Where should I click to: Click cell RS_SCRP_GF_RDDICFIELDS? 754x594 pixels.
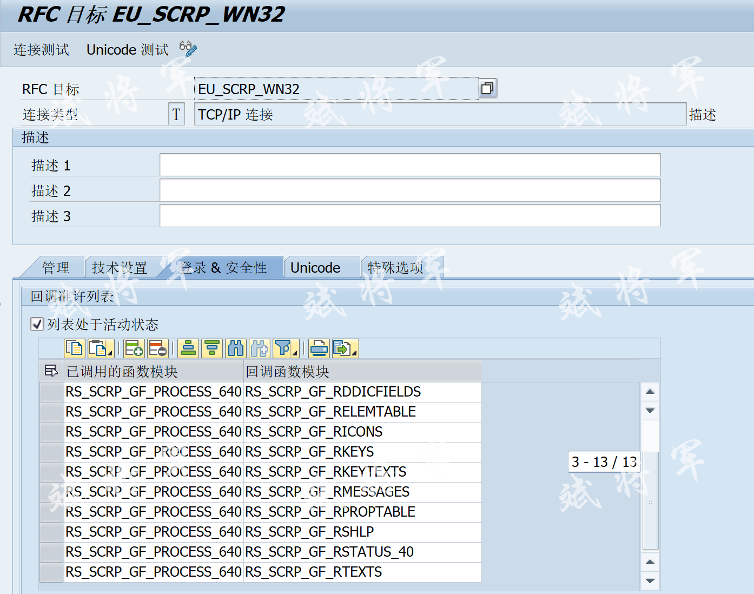pyautogui.click(x=362, y=392)
